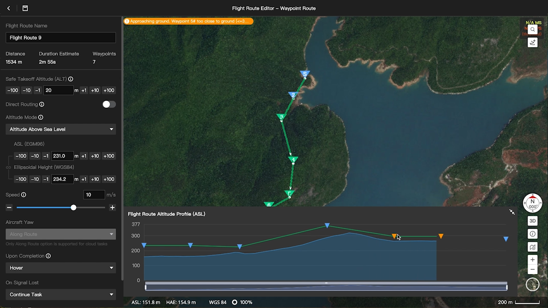Click the Flight Route Name input field
Viewport: 548px width, 308px height.
(61, 38)
